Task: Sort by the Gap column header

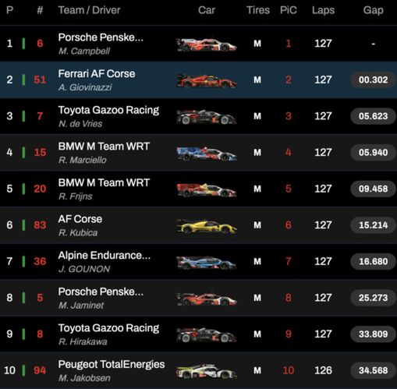Action: pos(373,10)
